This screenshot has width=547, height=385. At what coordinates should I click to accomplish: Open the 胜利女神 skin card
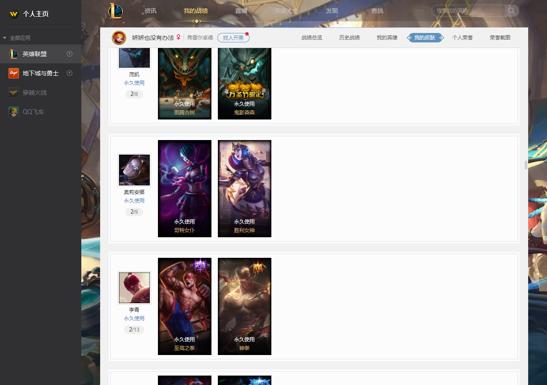(x=244, y=188)
